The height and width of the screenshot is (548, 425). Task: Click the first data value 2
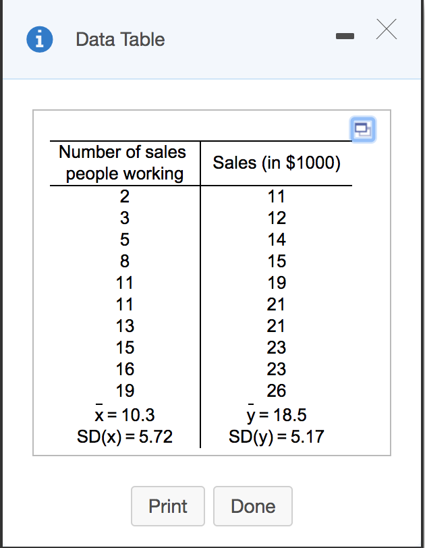pos(123,196)
